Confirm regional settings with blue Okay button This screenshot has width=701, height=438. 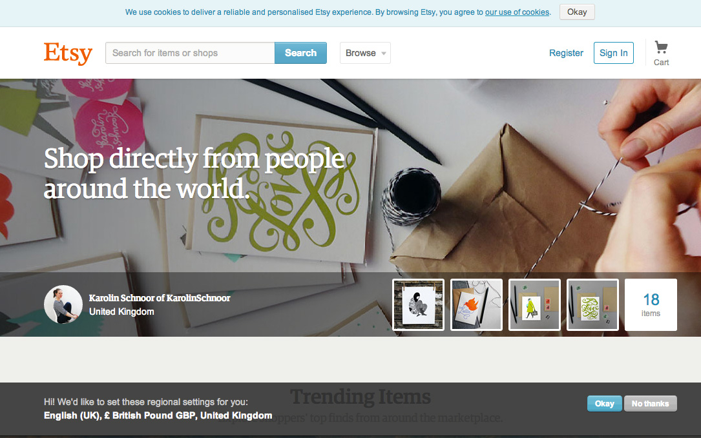[x=605, y=404]
